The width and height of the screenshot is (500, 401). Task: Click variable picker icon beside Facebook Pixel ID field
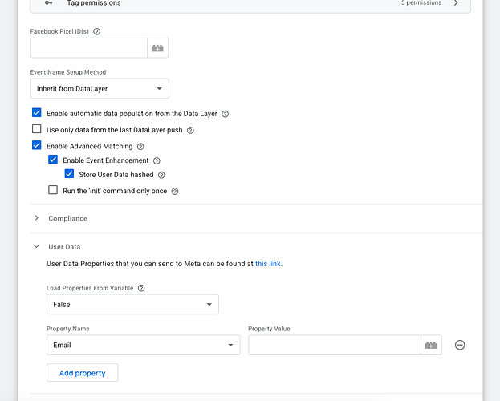coord(158,48)
